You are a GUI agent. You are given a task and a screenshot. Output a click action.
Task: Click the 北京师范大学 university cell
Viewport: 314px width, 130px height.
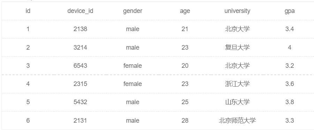coord(237,120)
